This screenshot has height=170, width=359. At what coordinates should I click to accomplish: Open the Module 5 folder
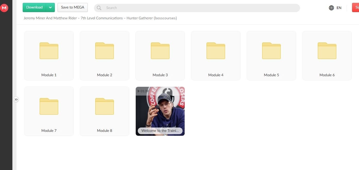[271, 56]
